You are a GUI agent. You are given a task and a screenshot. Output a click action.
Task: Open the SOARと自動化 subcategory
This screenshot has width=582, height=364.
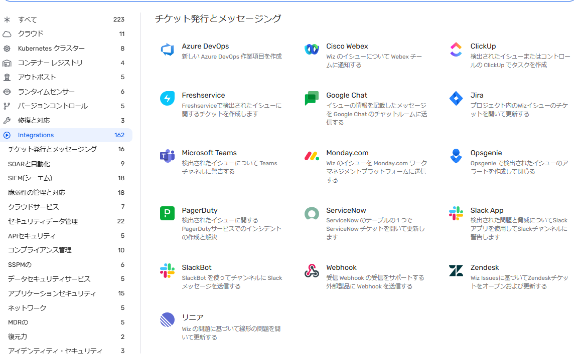click(x=29, y=164)
